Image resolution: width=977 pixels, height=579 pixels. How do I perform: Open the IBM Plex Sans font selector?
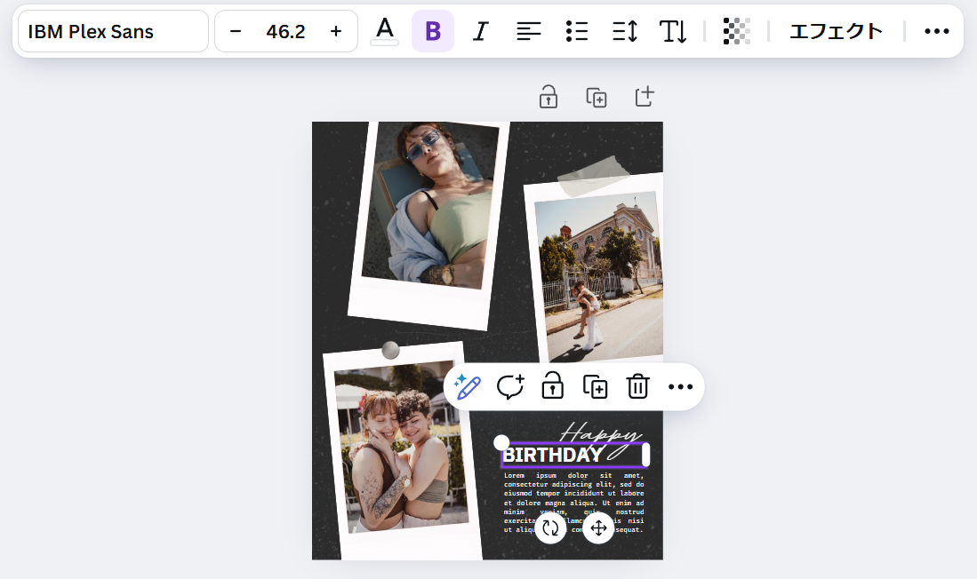[x=113, y=32]
